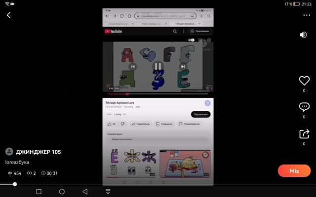Tap the Android home circle button
The width and height of the screenshot is (316, 197).
(x=62, y=192)
